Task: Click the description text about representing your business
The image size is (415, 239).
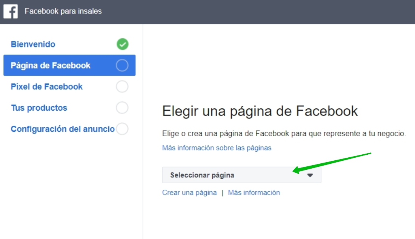Action: tap(284, 134)
